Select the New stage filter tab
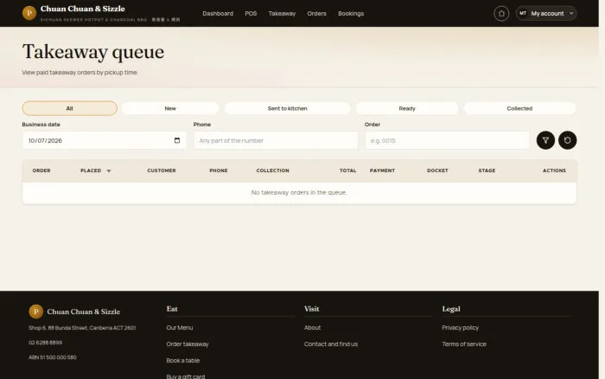The width and height of the screenshot is (605, 379). click(x=170, y=108)
